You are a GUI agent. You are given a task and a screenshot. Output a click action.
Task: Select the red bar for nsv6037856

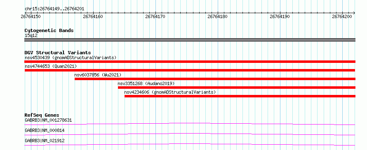click(x=215, y=79)
